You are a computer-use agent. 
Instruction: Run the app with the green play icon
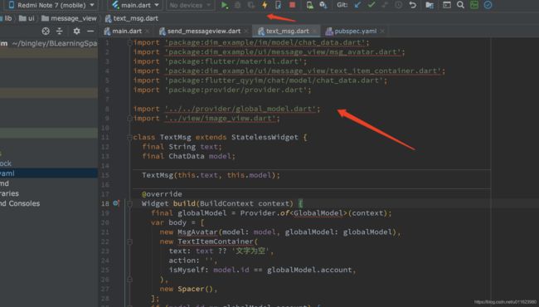click(225, 5)
